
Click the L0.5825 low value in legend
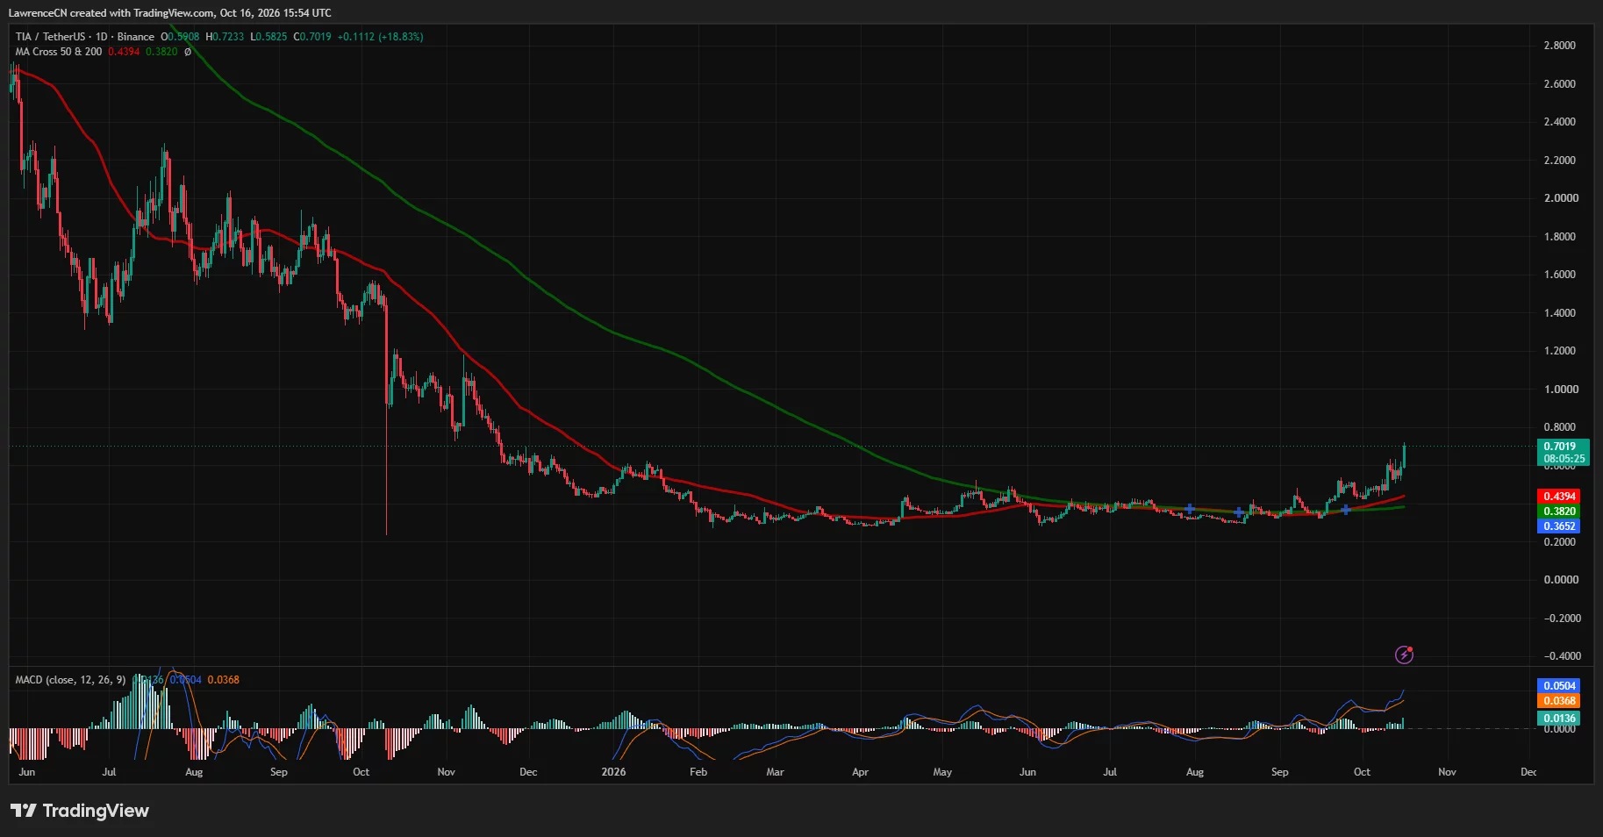pos(268,37)
